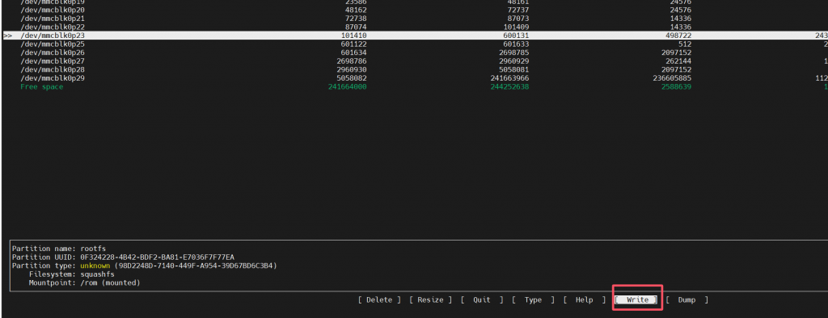Select the /dev/mmcblk0p22 partition row
The image size is (828, 318).
pyautogui.click(x=415, y=27)
